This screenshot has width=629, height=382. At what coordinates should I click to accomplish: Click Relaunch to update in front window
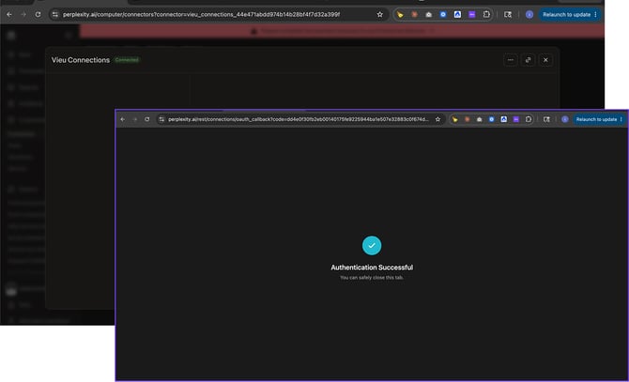coord(596,119)
